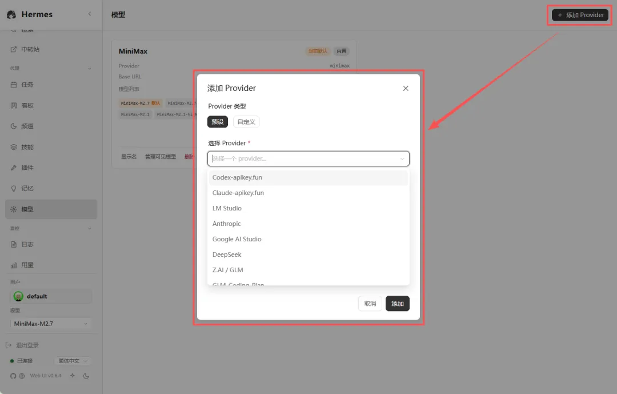This screenshot has width=617, height=394.
Task: Click the MiniMax-M2.1 model tag
Action: click(135, 114)
